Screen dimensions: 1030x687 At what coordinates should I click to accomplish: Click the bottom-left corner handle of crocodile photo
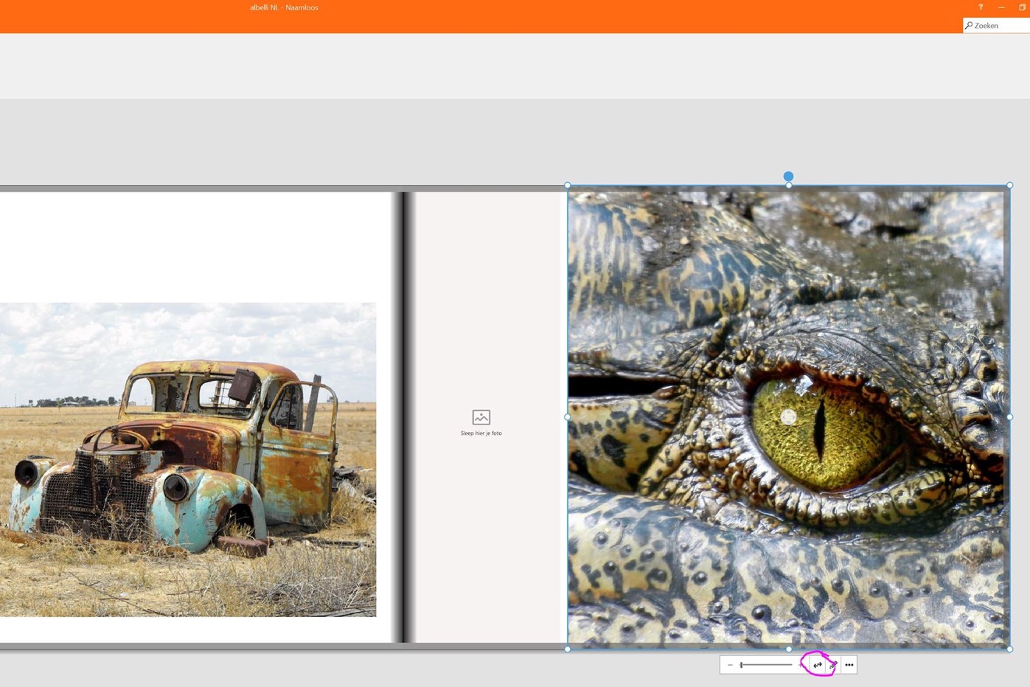[x=567, y=649]
